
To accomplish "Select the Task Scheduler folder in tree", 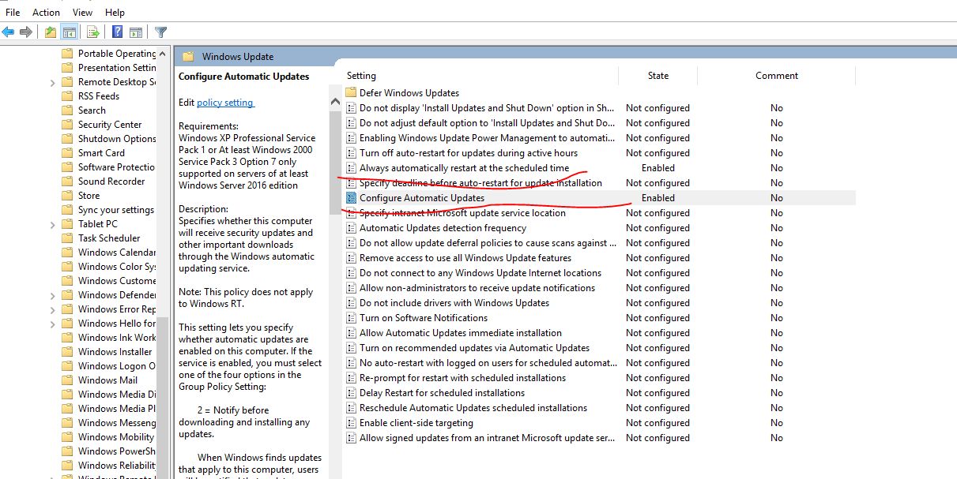I will tap(108, 238).
